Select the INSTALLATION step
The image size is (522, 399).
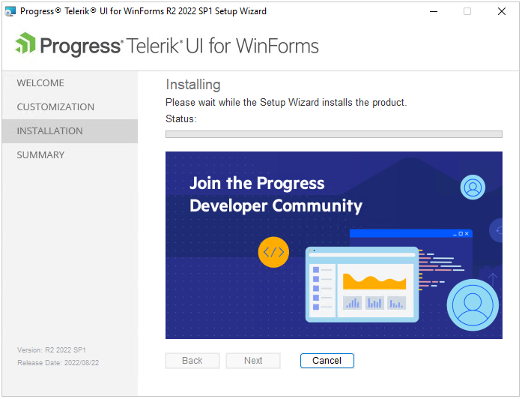point(49,131)
